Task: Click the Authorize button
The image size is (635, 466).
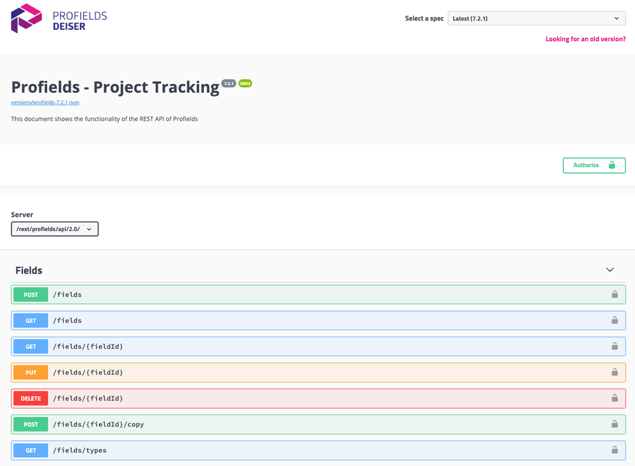Action: [x=594, y=165]
